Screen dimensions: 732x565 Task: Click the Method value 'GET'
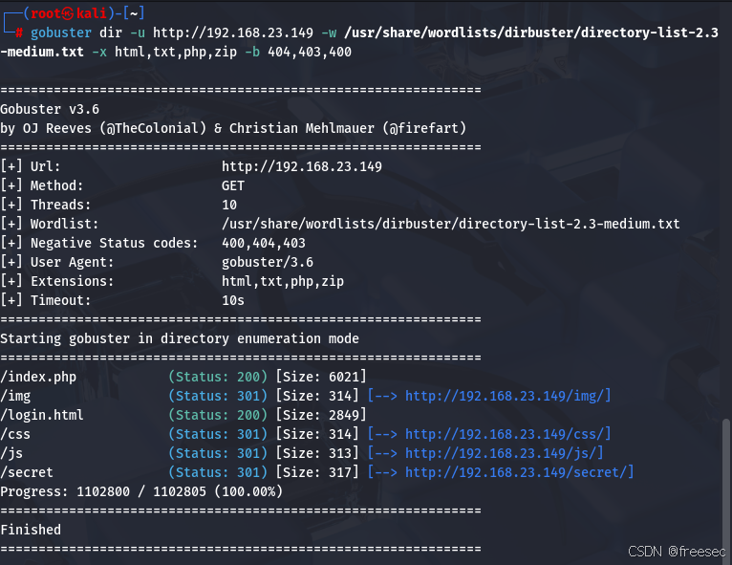(233, 185)
